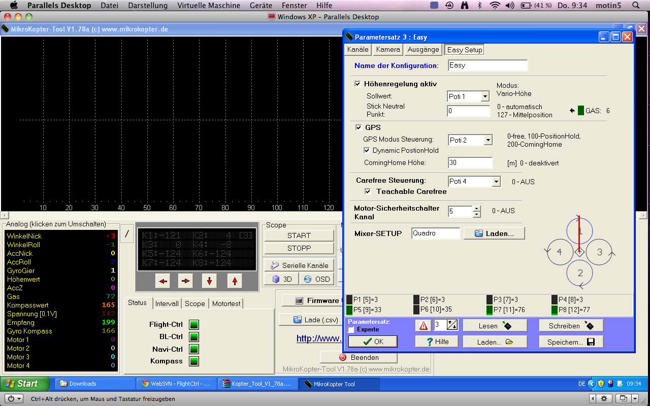Increase Motor-Sicherheitschalter Kanal value
Screen dimensions: 650x406
(x=476, y=209)
